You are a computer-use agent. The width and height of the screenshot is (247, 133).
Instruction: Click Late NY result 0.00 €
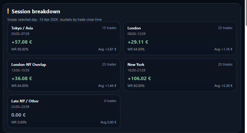point(18,115)
